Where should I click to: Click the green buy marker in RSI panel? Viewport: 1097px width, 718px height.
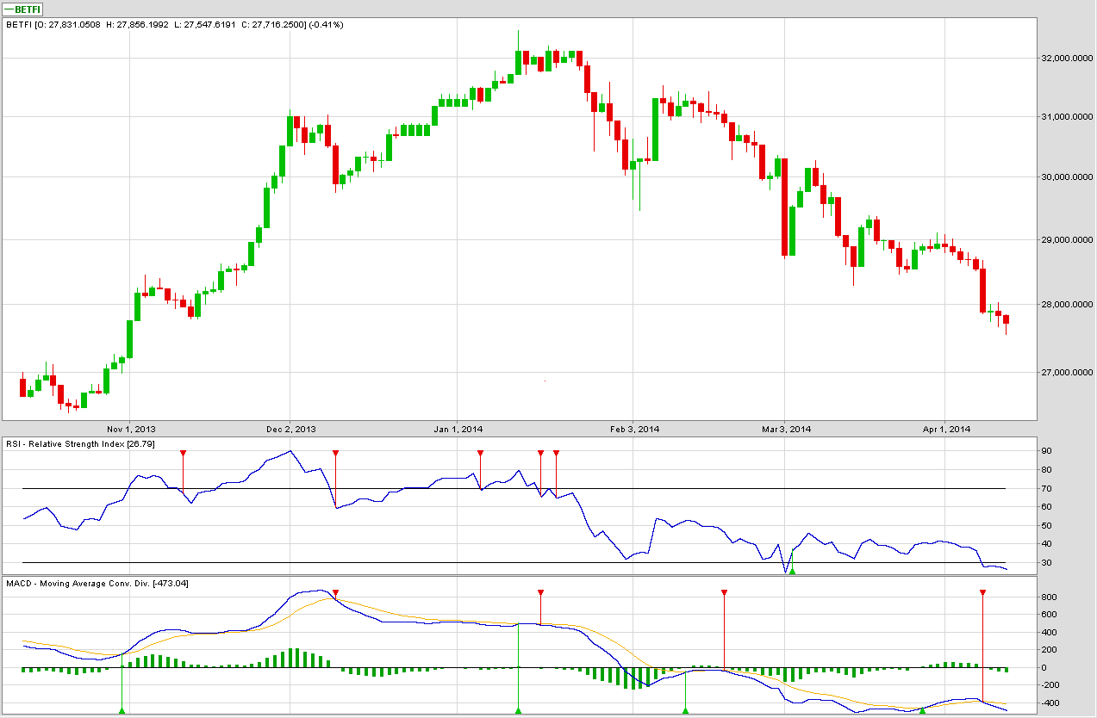pyautogui.click(x=792, y=572)
